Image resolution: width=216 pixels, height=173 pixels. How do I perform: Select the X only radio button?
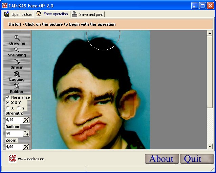click(8, 108)
